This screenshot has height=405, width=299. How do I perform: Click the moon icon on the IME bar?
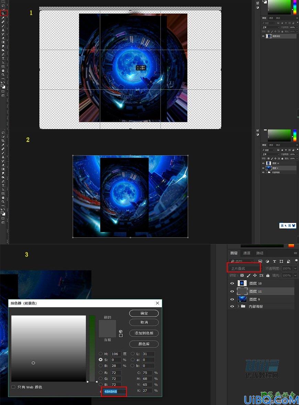point(286,226)
